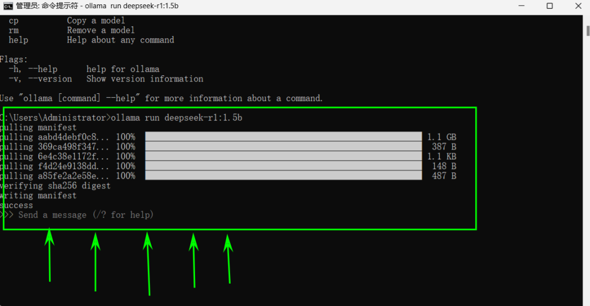Click the 'success' status line
This screenshot has height=306, width=590.
click(16, 206)
